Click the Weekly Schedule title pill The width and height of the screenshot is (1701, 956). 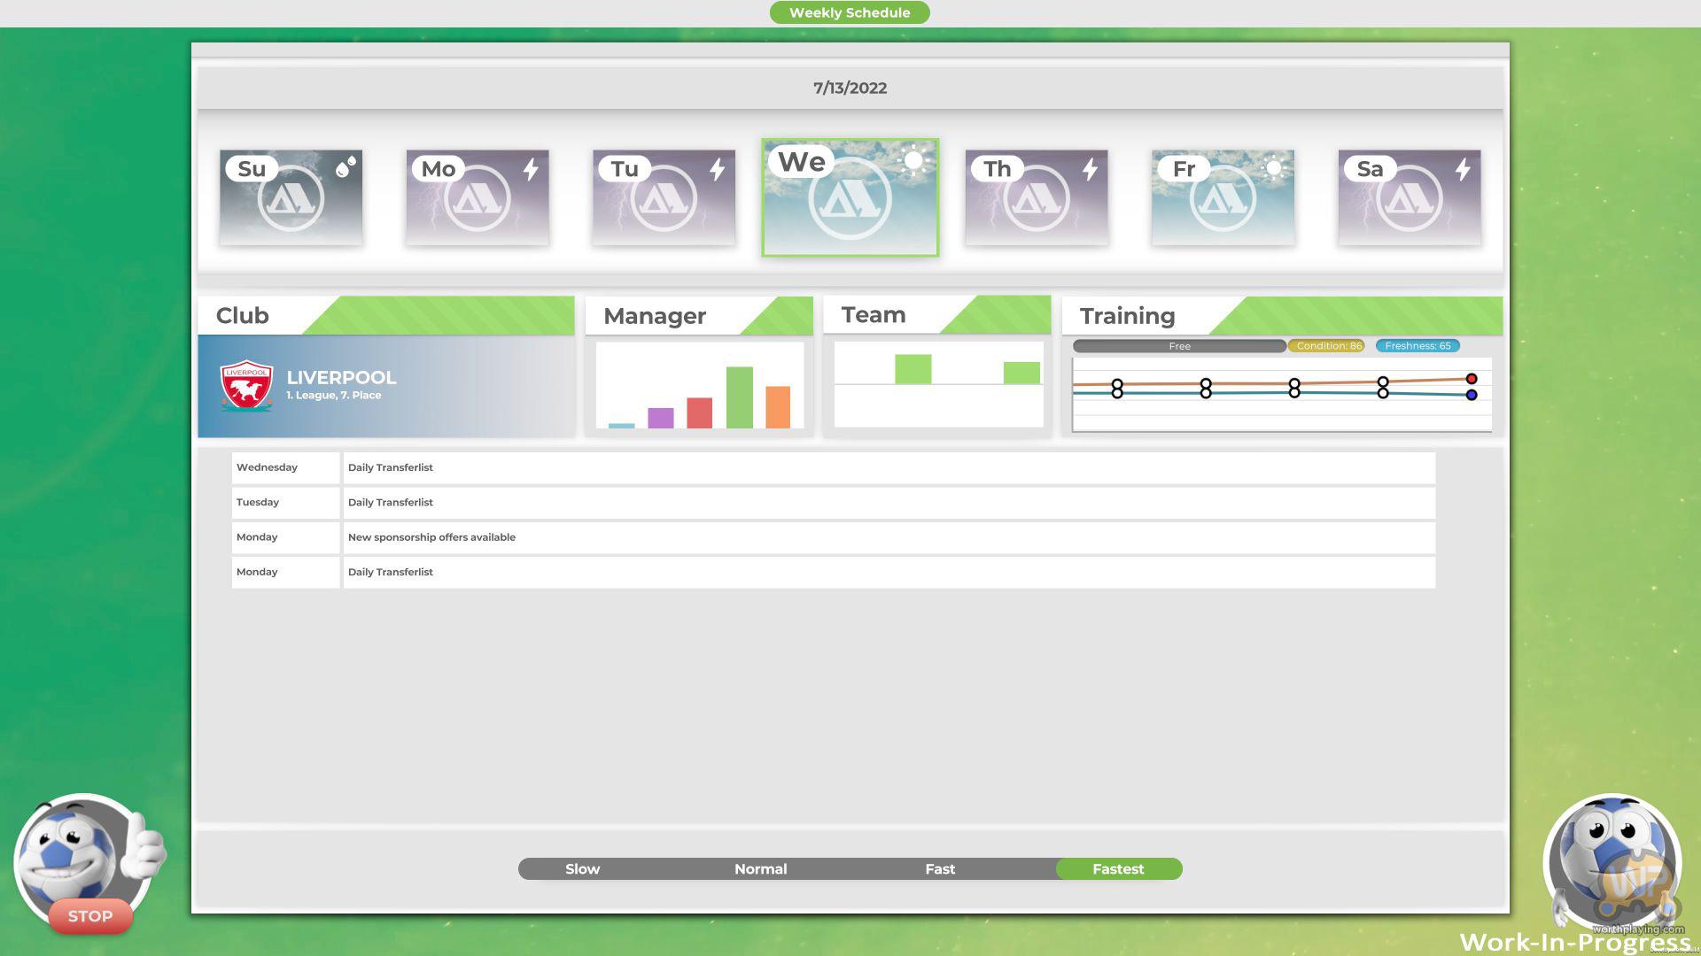coord(850,12)
